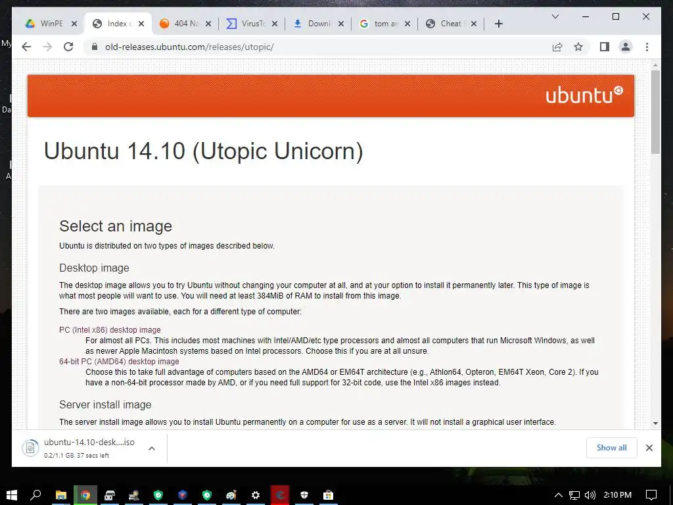Click the Chrome taskbar icon
Screen dimensions: 673x505
tap(85, 495)
